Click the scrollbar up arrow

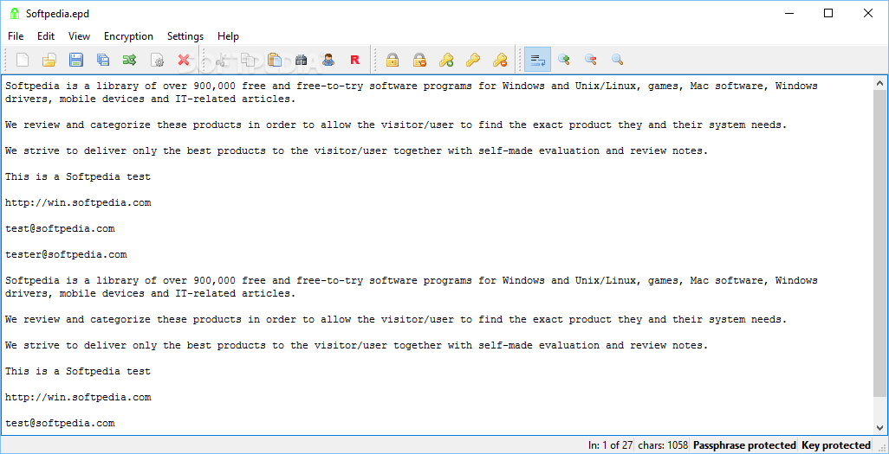click(880, 83)
